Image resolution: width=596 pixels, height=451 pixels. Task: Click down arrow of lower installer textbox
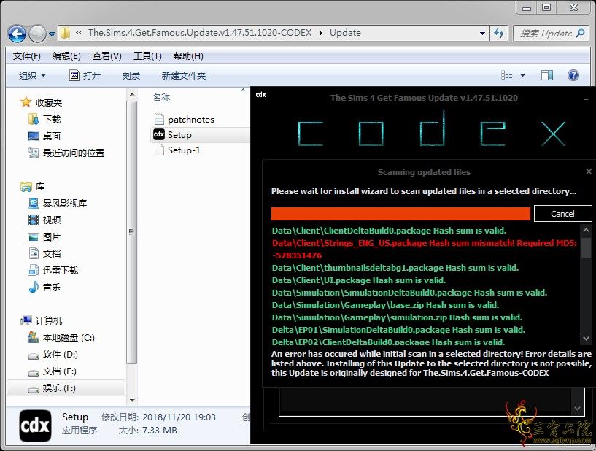(x=577, y=408)
